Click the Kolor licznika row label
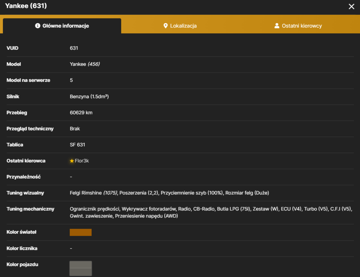360x277 pixels. tap(22, 249)
